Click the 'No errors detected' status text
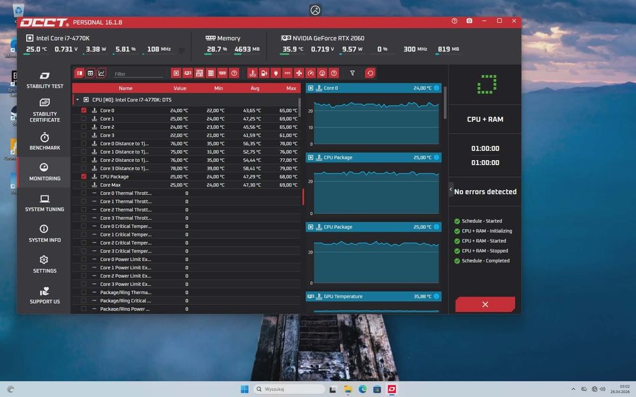636x397 pixels. point(485,192)
